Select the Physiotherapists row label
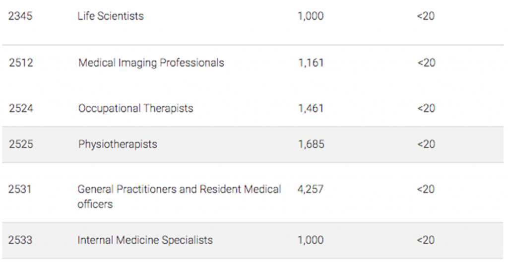Image resolution: width=508 pixels, height=263 pixels. (x=118, y=144)
